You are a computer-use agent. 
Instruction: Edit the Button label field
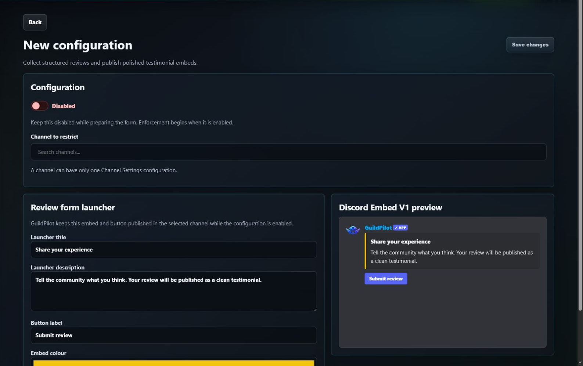pyautogui.click(x=174, y=335)
